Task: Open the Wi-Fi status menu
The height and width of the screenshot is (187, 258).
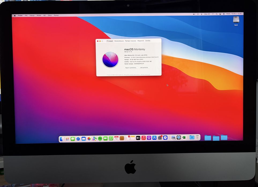Action: pos(213,14)
